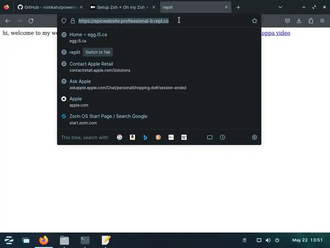Click the Firefox View icon in tab bar
Viewport: 330px width, 248px height.
tap(6, 7)
